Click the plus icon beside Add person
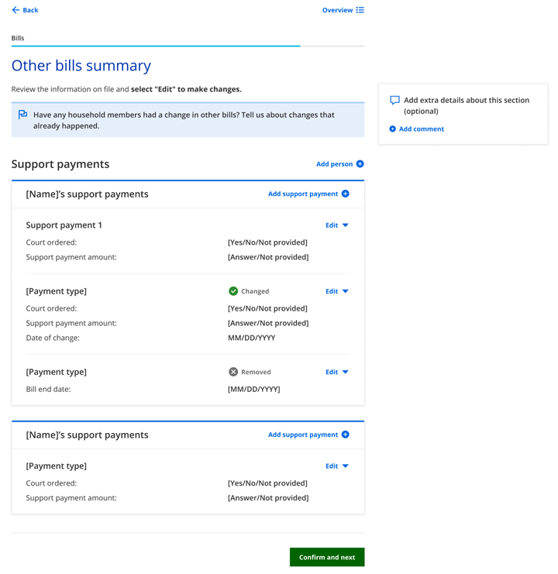The width and height of the screenshot is (558, 574). pos(360,164)
